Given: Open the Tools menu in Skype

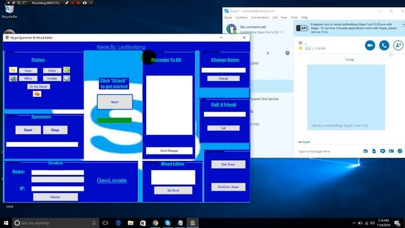Looking at the screenshot, I should (x=294, y=17).
